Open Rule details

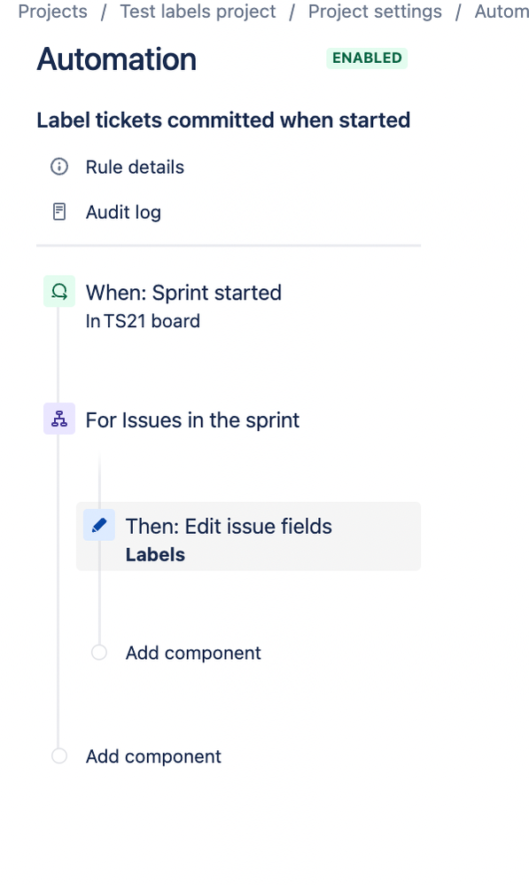point(135,167)
